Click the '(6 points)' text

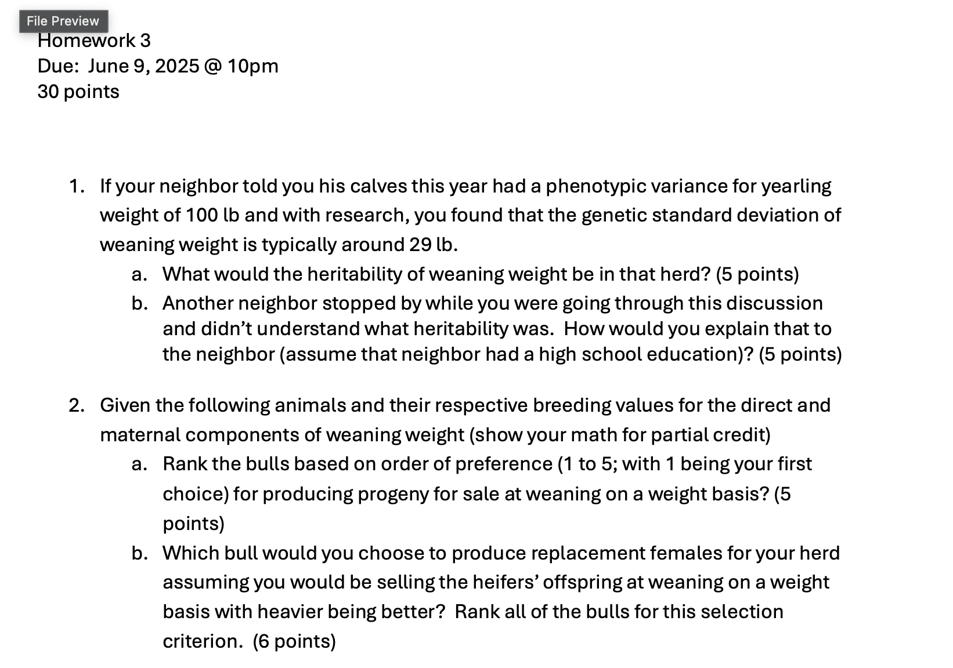tap(294, 641)
